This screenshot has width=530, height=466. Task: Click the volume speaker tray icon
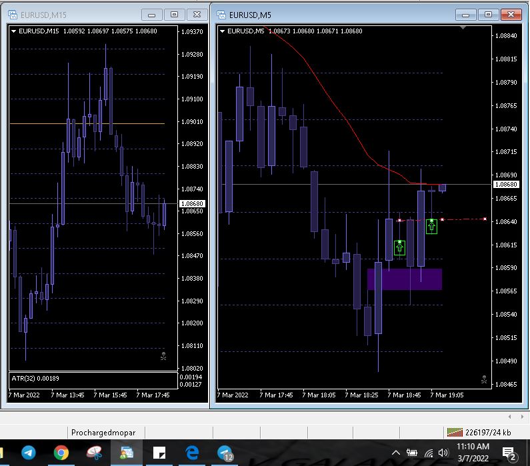(x=443, y=453)
